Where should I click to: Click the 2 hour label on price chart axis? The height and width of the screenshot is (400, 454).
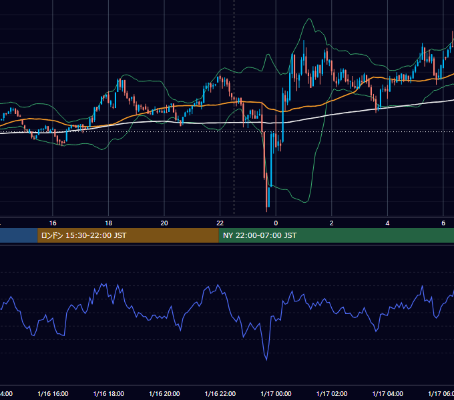pos(332,223)
